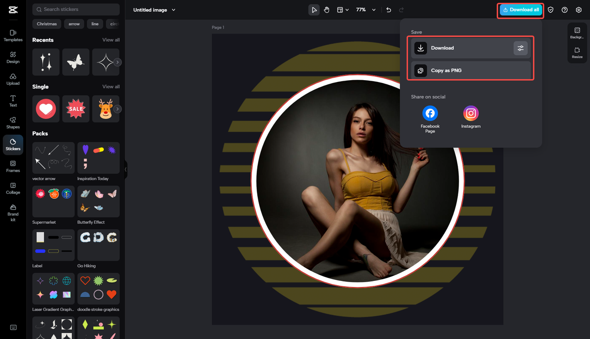This screenshot has width=590, height=339.
Task: Open the Collage panel
Action: [x=12, y=188]
